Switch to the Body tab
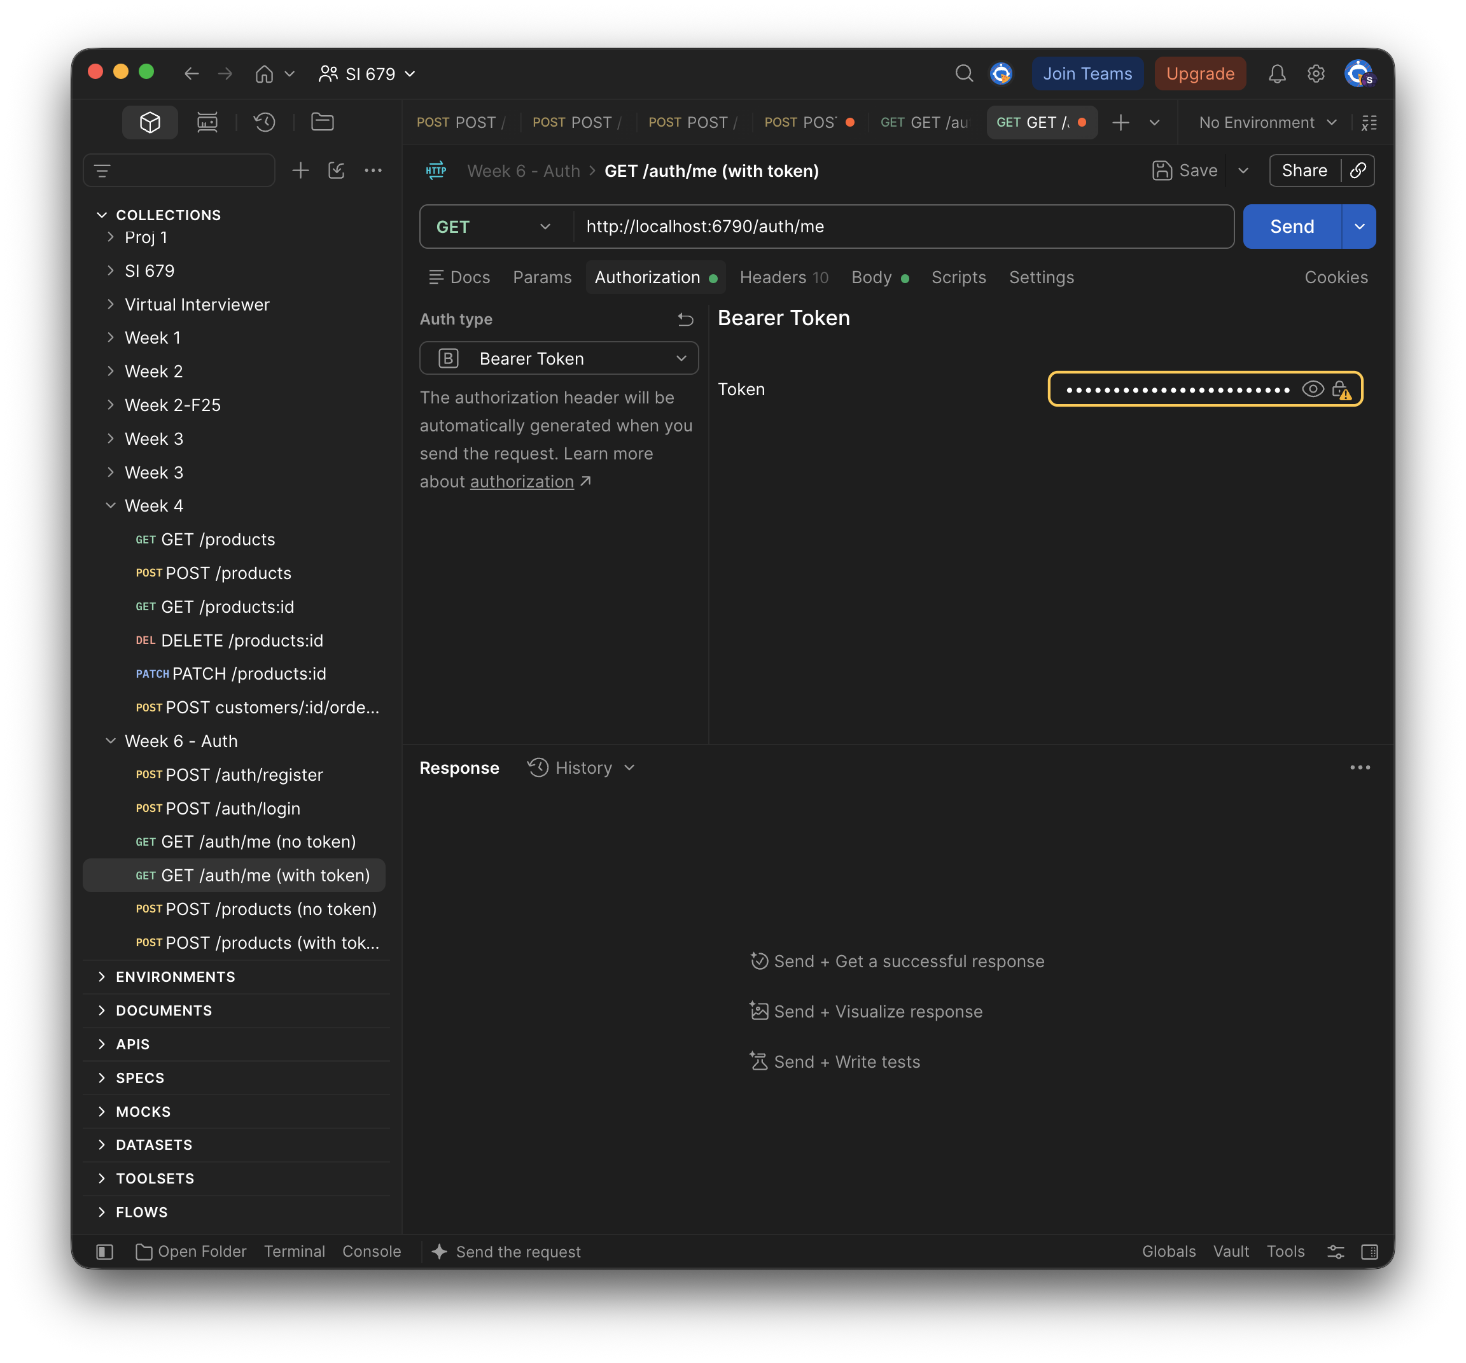The image size is (1466, 1363). click(x=880, y=277)
